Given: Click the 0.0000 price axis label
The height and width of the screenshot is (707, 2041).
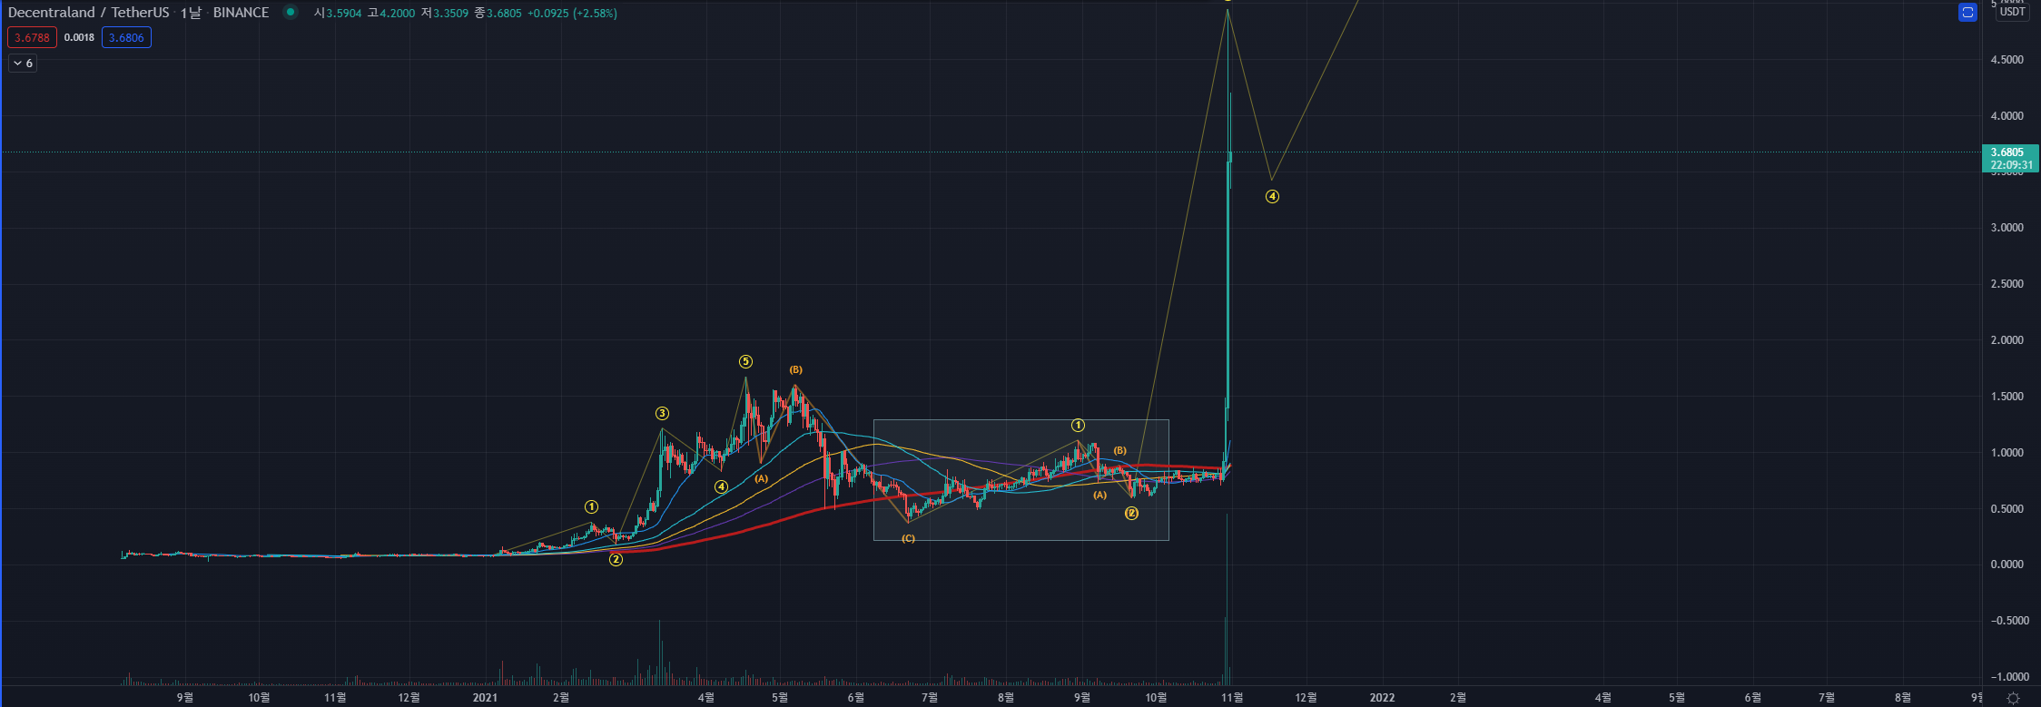Looking at the screenshot, I should [2006, 565].
